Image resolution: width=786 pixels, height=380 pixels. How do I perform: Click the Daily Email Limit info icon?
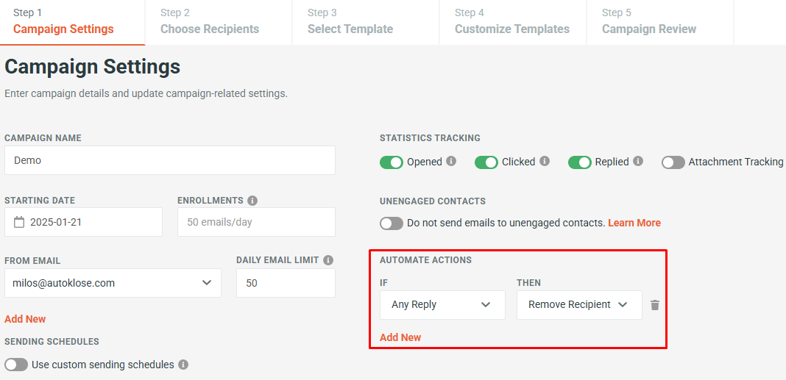tap(328, 260)
